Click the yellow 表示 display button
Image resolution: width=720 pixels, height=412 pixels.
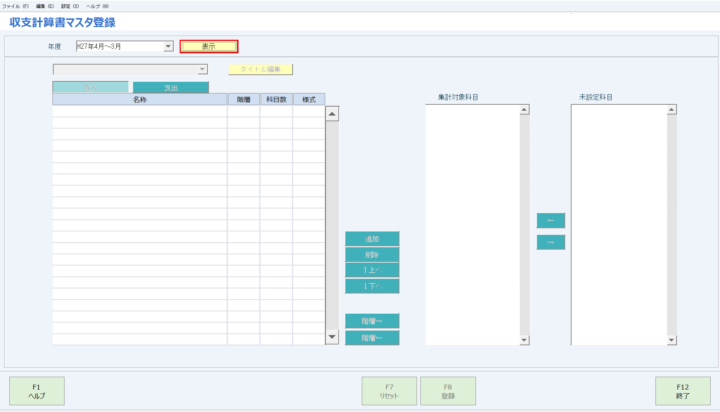208,46
